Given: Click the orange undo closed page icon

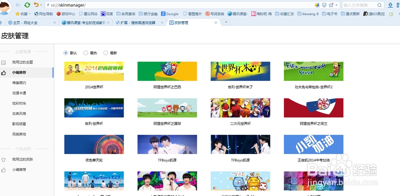Looking at the screenshot, I should pyautogui.click(x=36, y=5).
